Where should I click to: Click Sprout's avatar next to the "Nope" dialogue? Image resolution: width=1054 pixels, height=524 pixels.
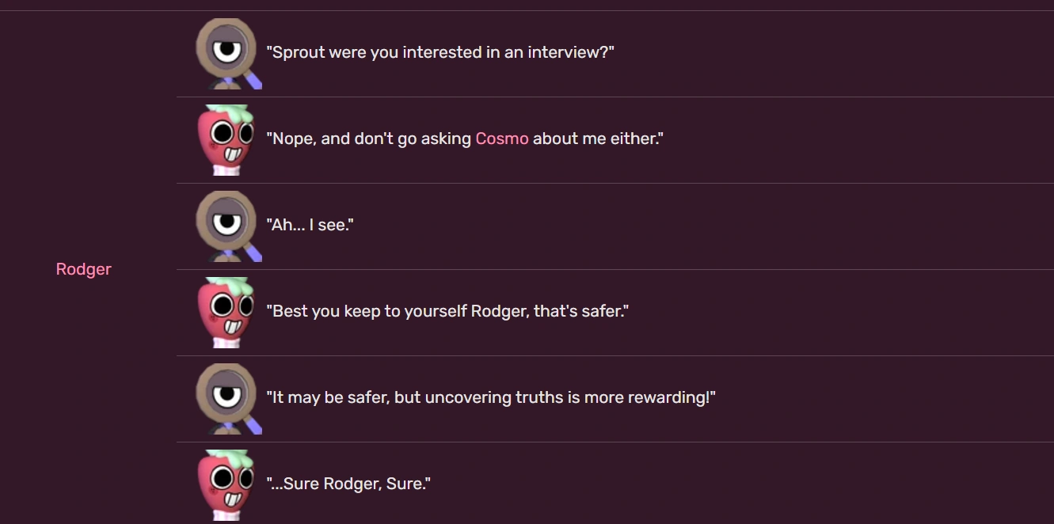click(225, 140)
